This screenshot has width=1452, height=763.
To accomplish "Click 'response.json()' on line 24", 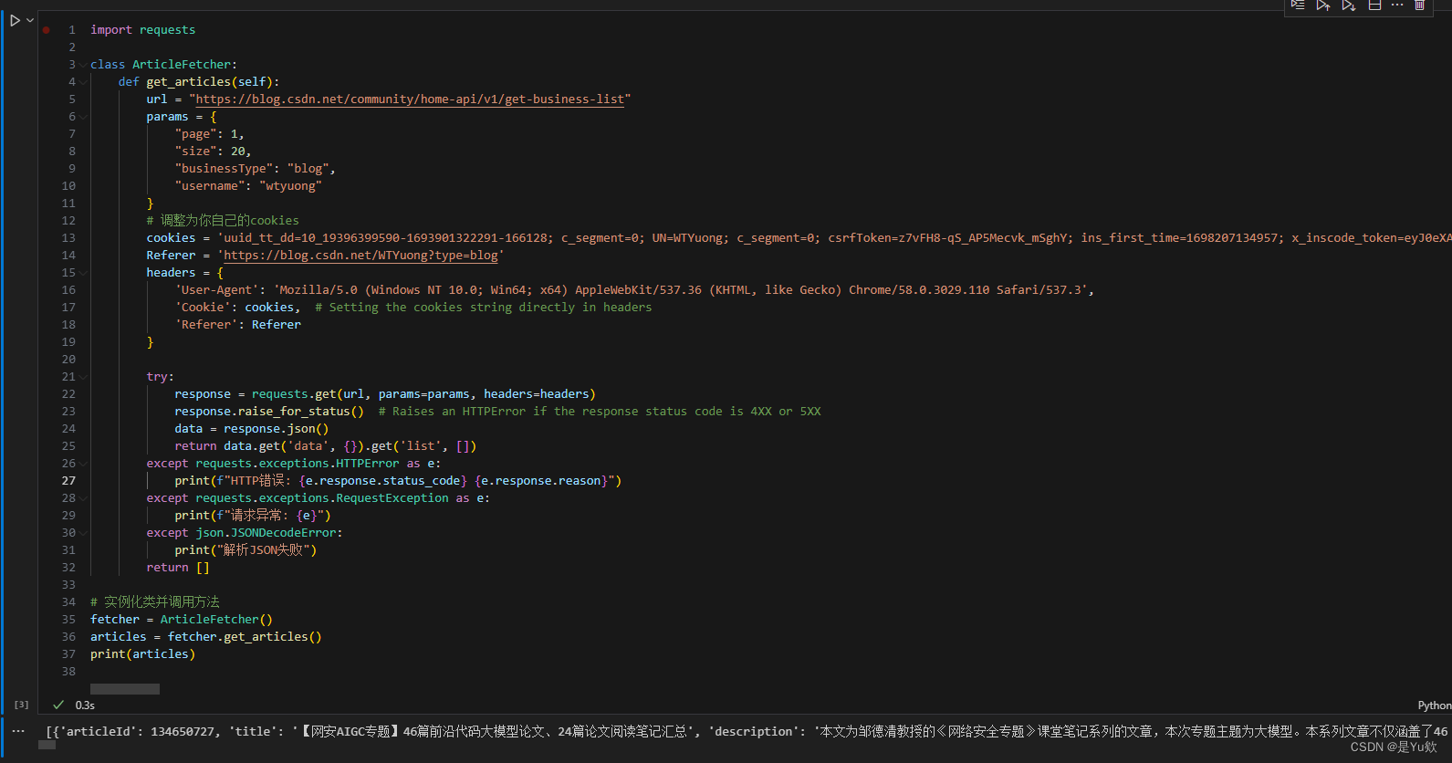I will pyautogui.click(x=277, y=429).
